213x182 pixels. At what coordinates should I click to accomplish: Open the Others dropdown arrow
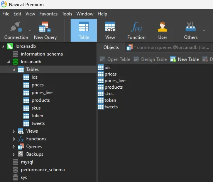(x=204, y=30)
